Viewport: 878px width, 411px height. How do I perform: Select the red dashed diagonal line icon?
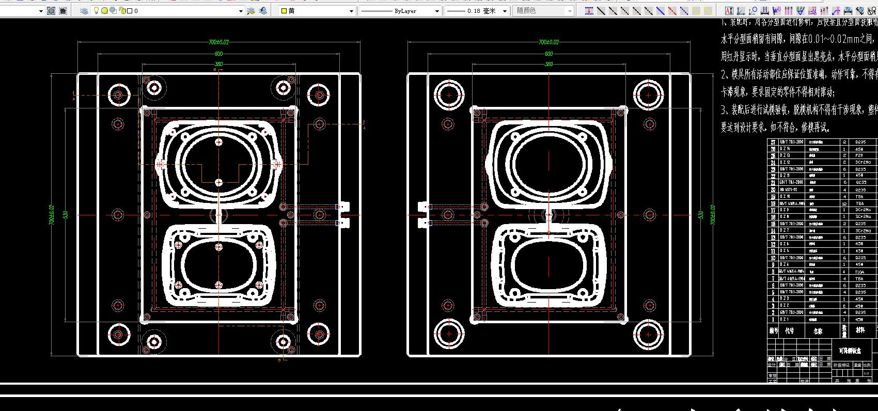pos(672,10)
